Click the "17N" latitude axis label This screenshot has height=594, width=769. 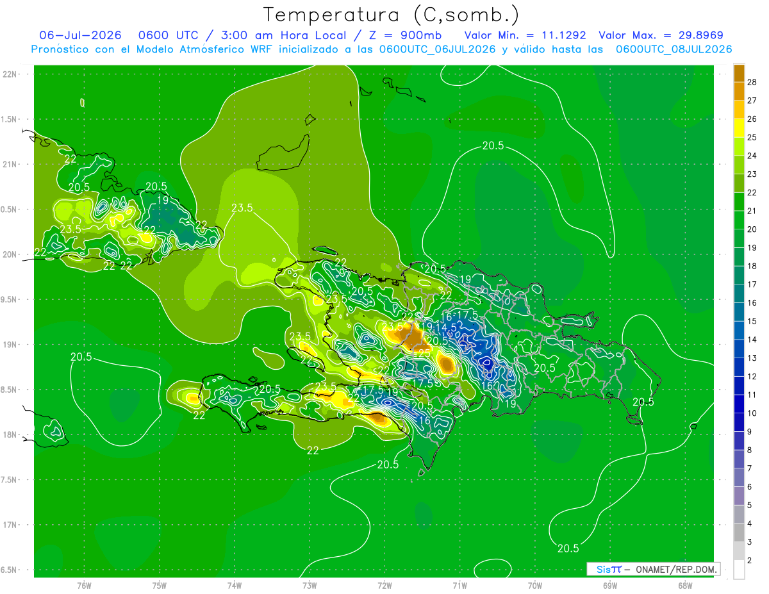pos(10,525)
